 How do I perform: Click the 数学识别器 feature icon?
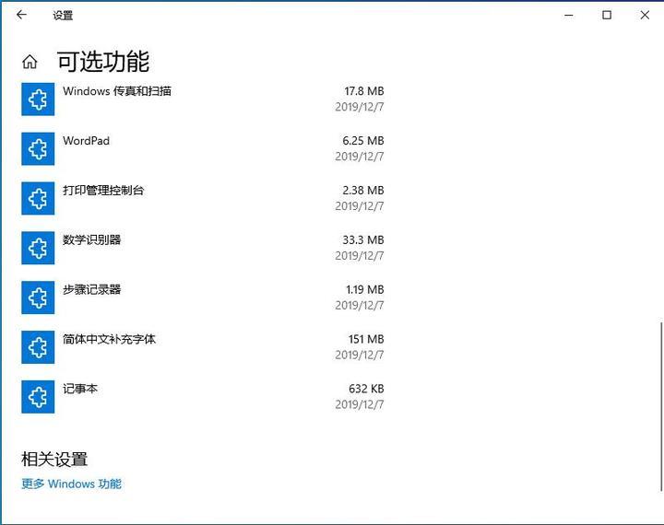click(38, 248)
